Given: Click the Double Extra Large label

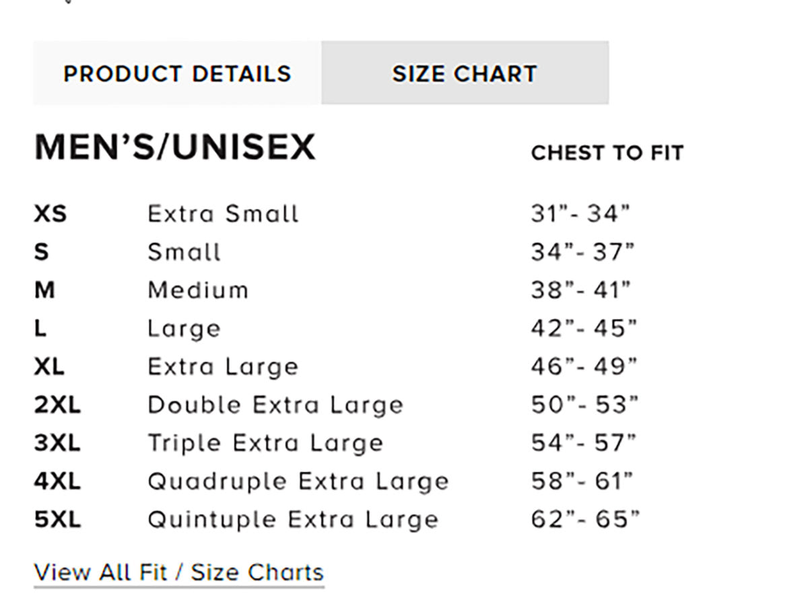Looking at the screenshot, I should 275,405.
